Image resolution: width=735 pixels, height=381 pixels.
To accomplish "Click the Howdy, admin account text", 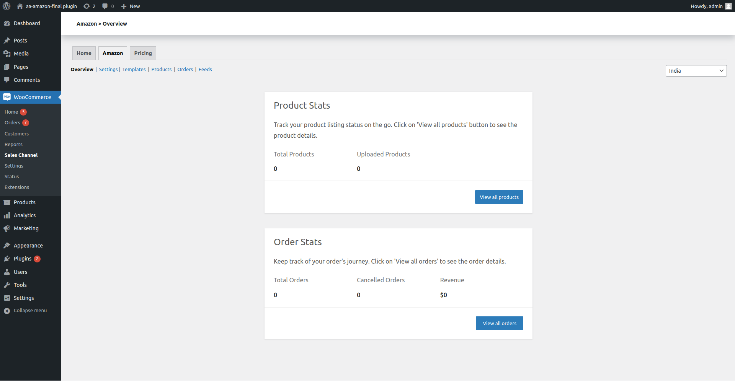I will click(x=707, y=6).
